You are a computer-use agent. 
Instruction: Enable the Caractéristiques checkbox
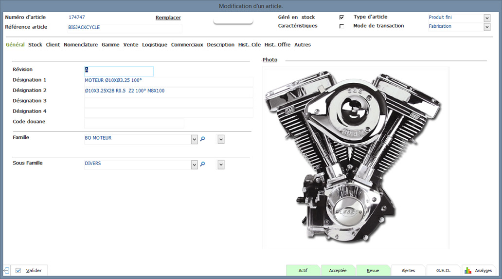[x=341, y=26]
